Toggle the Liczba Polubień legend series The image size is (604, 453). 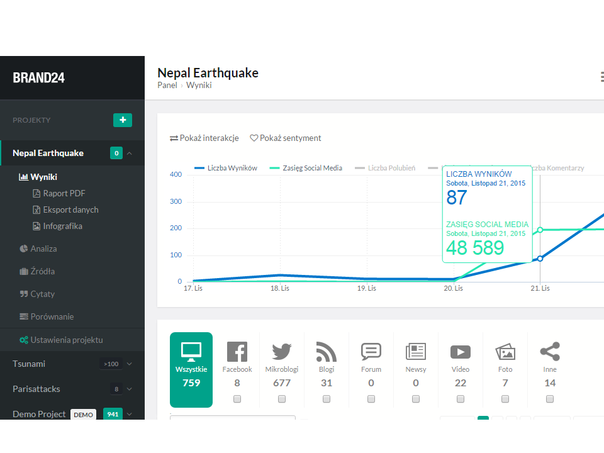click(x=385, y=168)
